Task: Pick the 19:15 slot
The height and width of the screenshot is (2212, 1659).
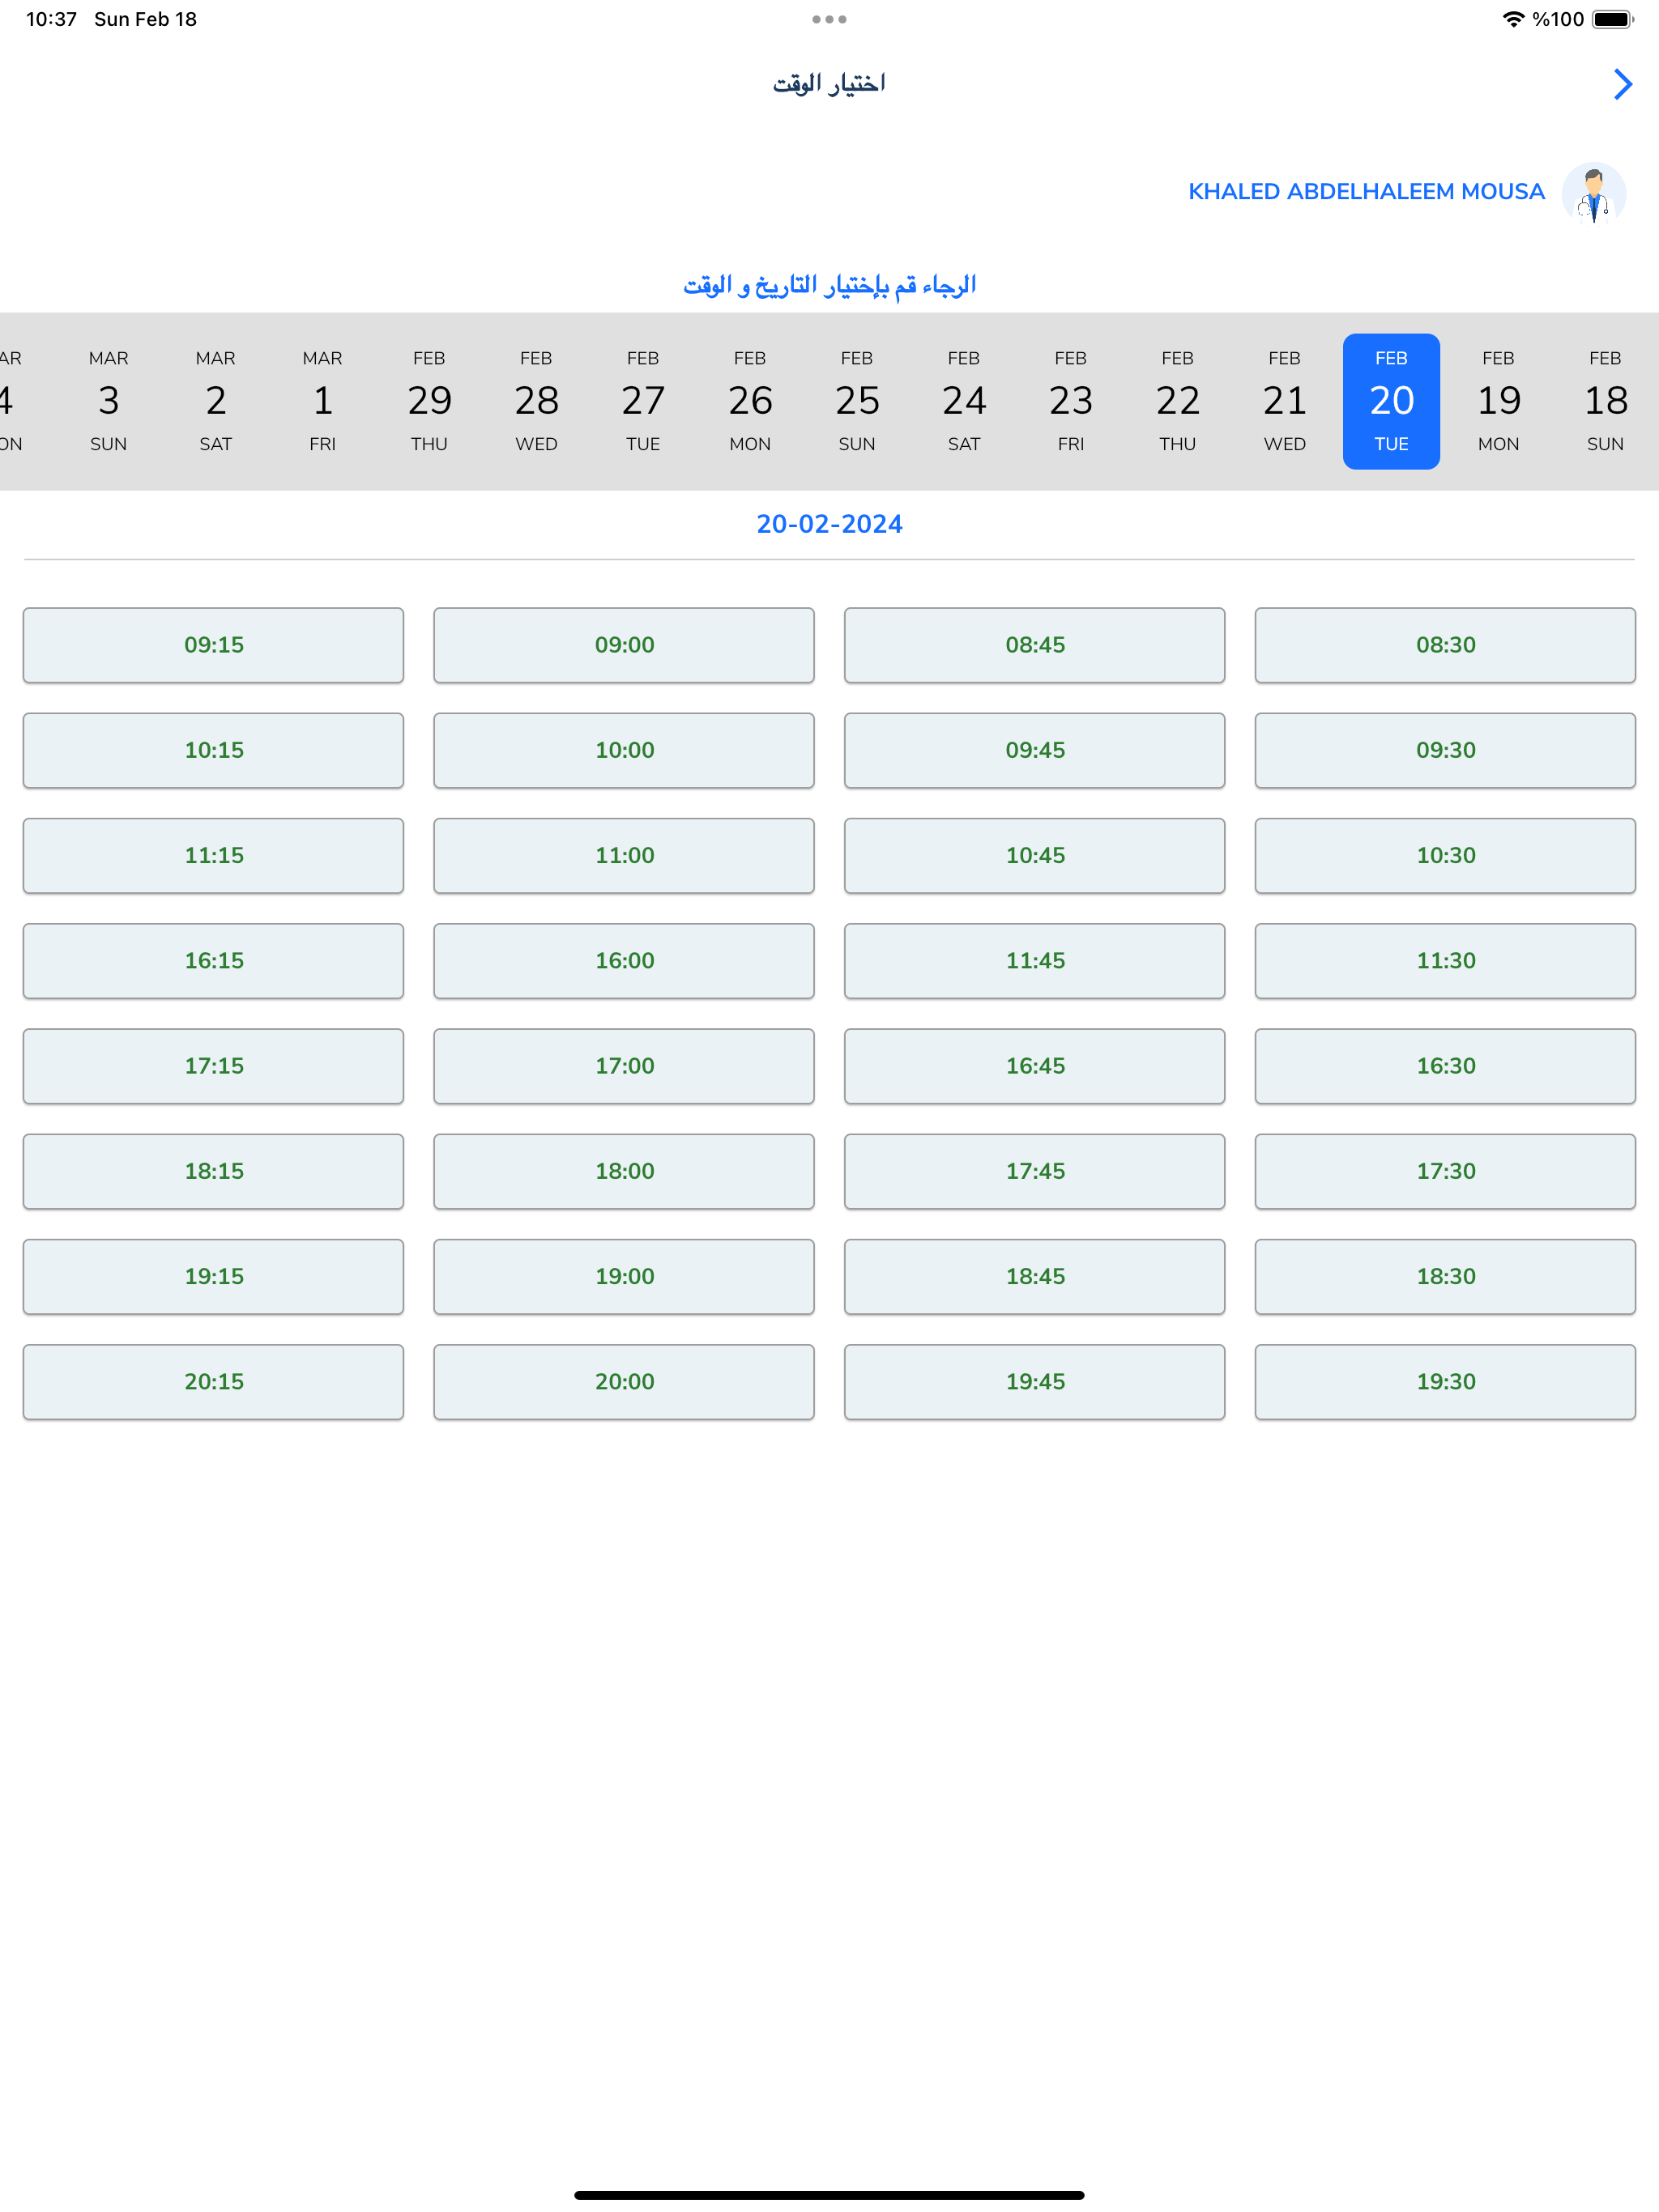Action: (x=213, y=1277)
